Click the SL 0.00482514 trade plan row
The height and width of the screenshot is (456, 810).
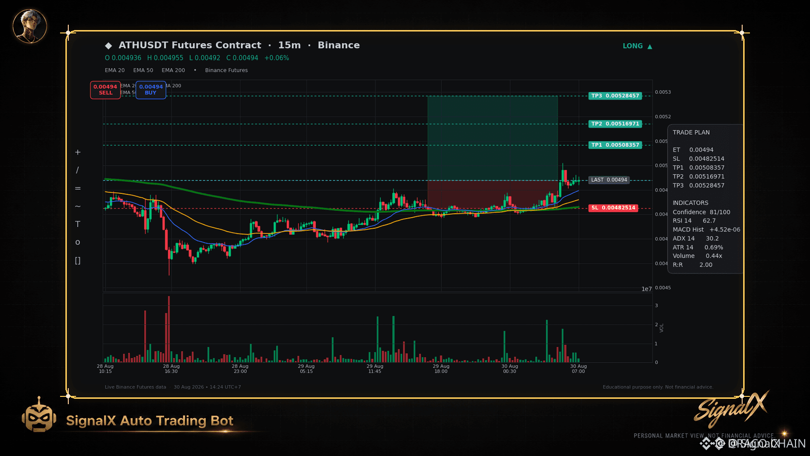point(699,158)
